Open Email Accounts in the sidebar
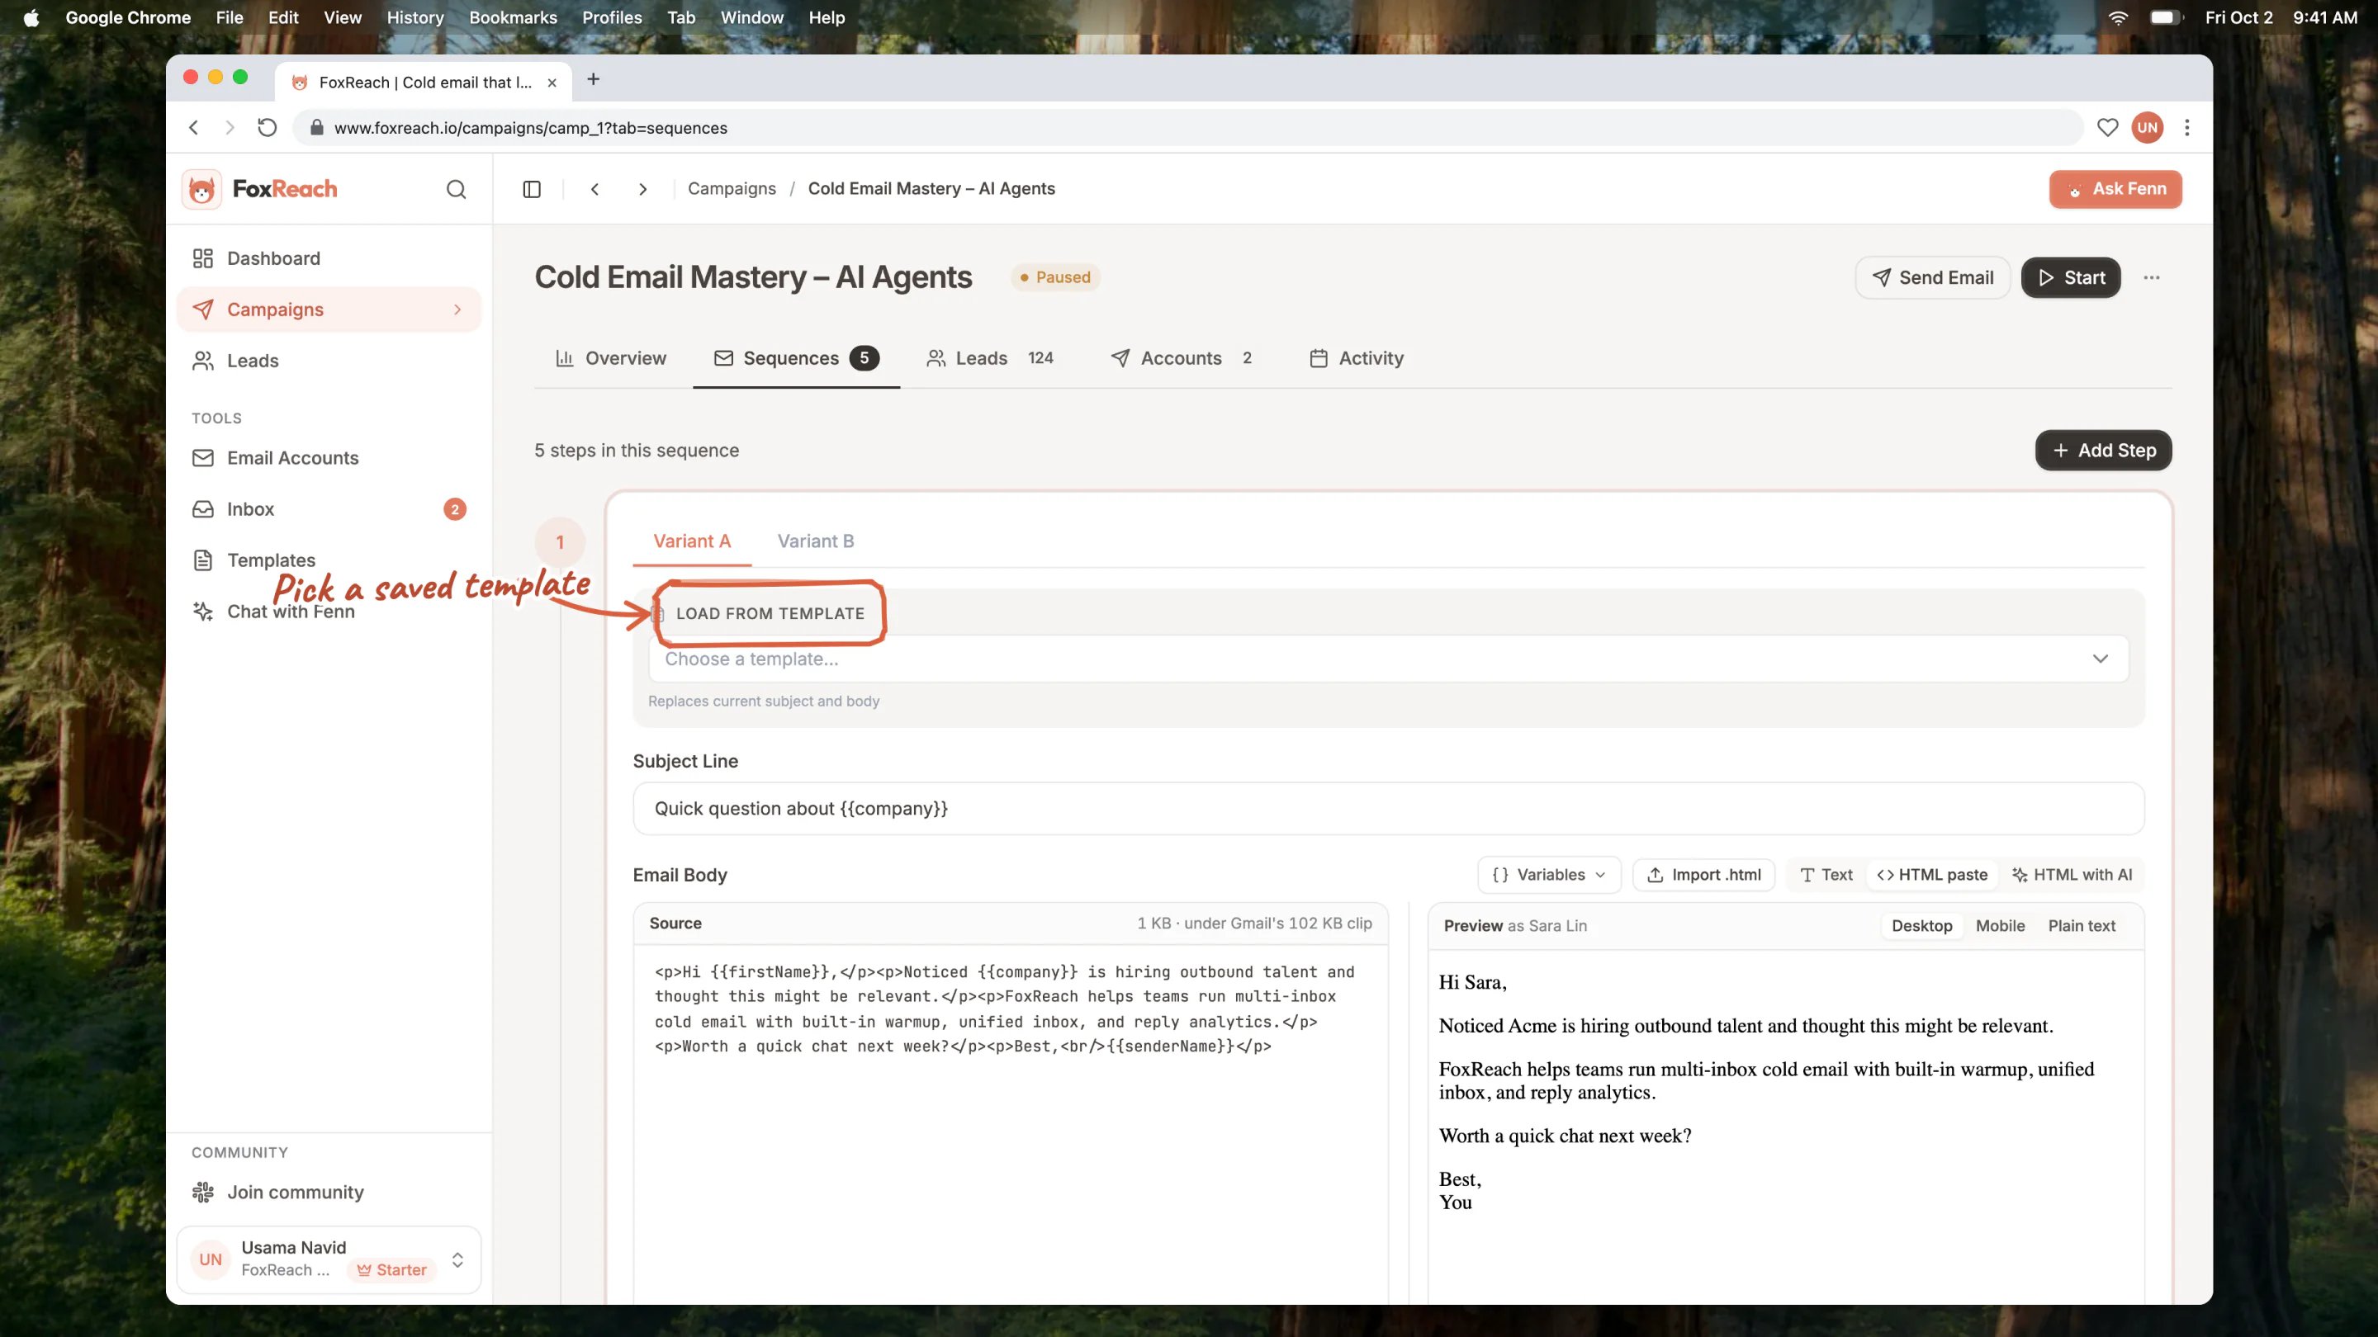The height and width of the screenshot is (1337, 2378). [x=329, y=458]
